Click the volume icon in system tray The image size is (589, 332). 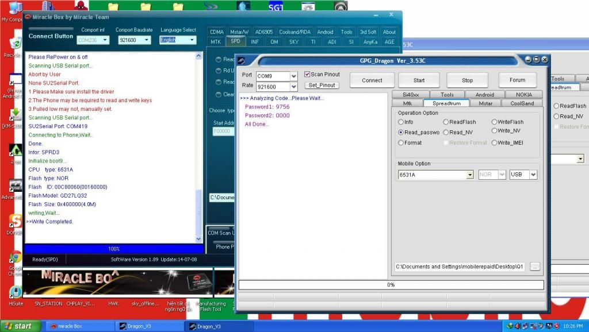point(517,326)
